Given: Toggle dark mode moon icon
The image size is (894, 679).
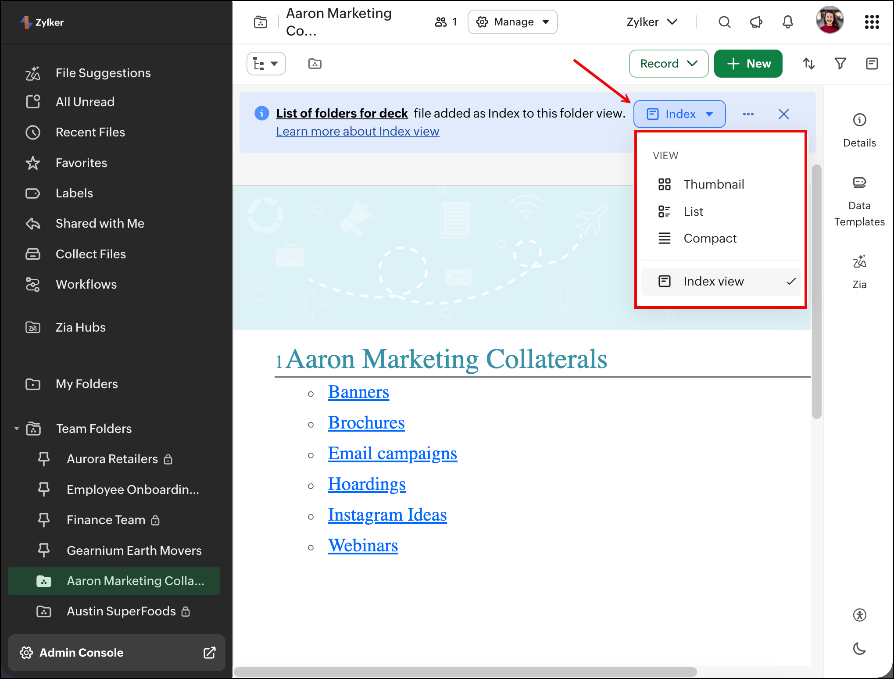Looking at the screenshot, I should pyautogui.click(x=859, y=648).
